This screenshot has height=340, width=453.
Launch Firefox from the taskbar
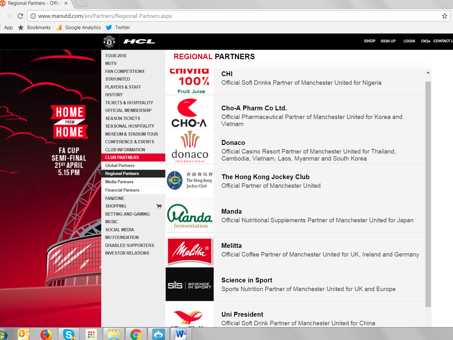pos(46,335)
